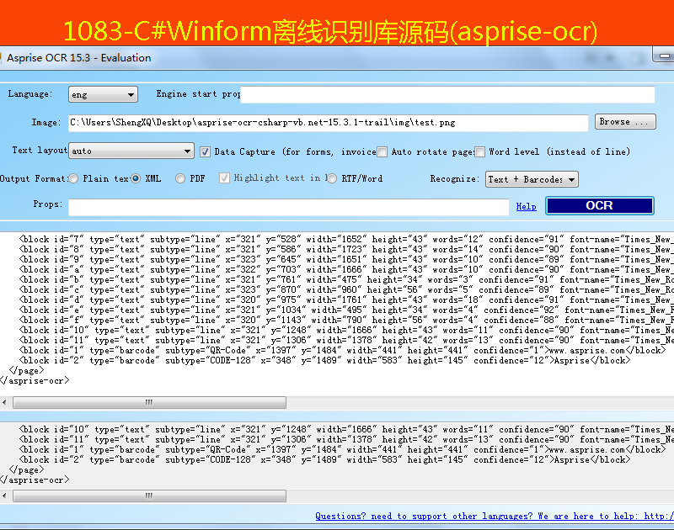Select the Plain text output radio button

click(x=73, y=178)
